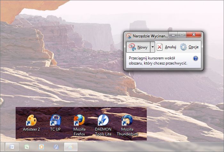Viewport: 224px width, 152px height.
Task: Click the Snipping Tool title bar scissors icon
Action: pos(129,36)
